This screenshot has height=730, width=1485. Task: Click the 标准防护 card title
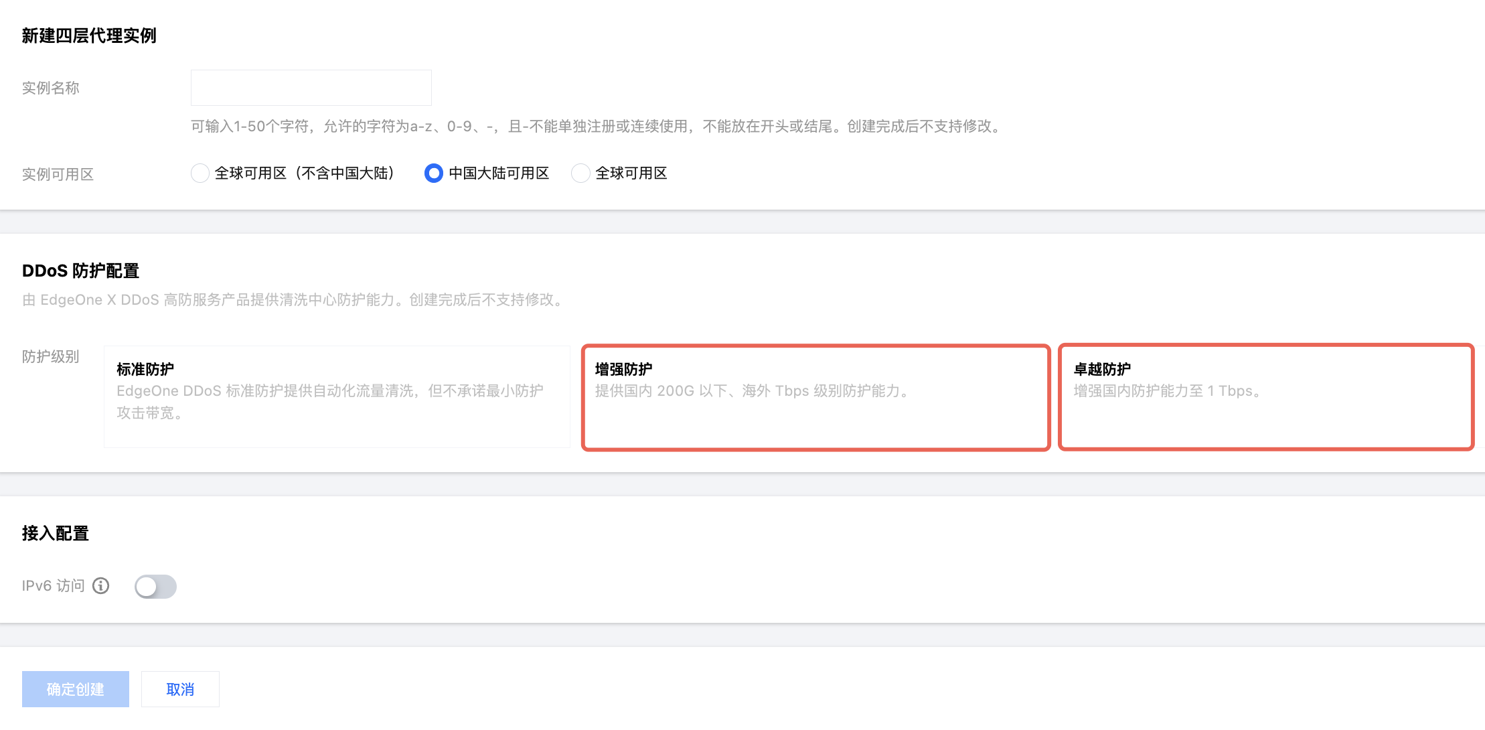(x=145, y=369)
